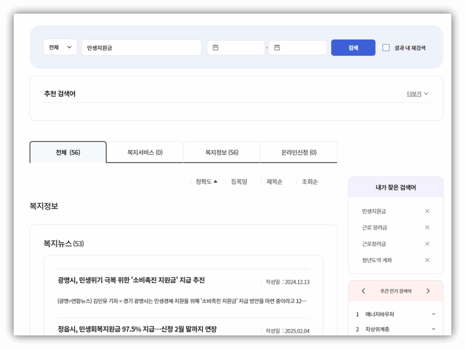This screenshot has height=349, width=465.
Task: Click the date text 2024.12.13
Action: click(297, 282)
